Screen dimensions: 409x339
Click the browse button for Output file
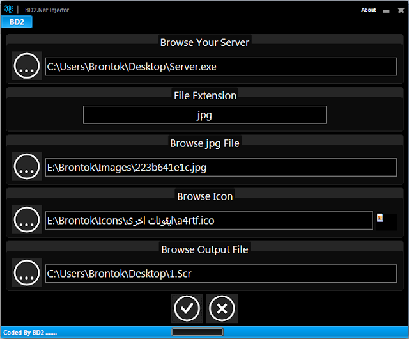pos(27,272)
